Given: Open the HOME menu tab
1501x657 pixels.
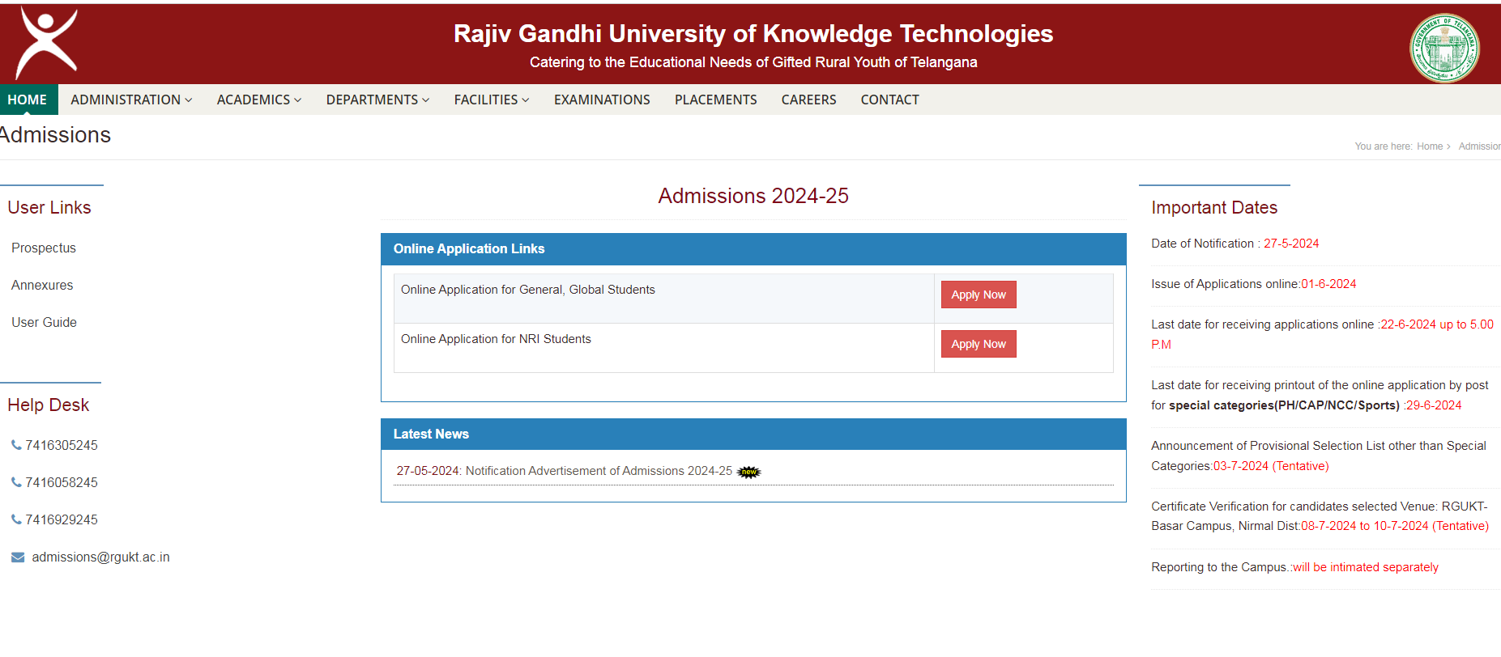Looking at the screenshot, I should tap(28, 100).
